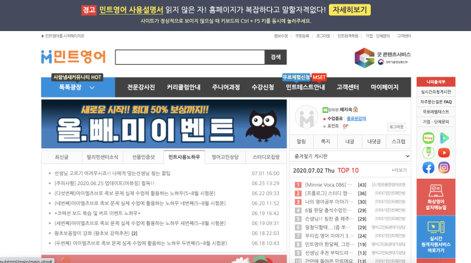The image size is (471, 263).
Task: Open 실시간요청게시판 in the sidebar
Action: tap(436, 92)
